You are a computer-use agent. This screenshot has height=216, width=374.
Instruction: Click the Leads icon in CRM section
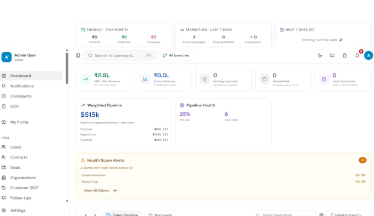click(x=4, y=147)
